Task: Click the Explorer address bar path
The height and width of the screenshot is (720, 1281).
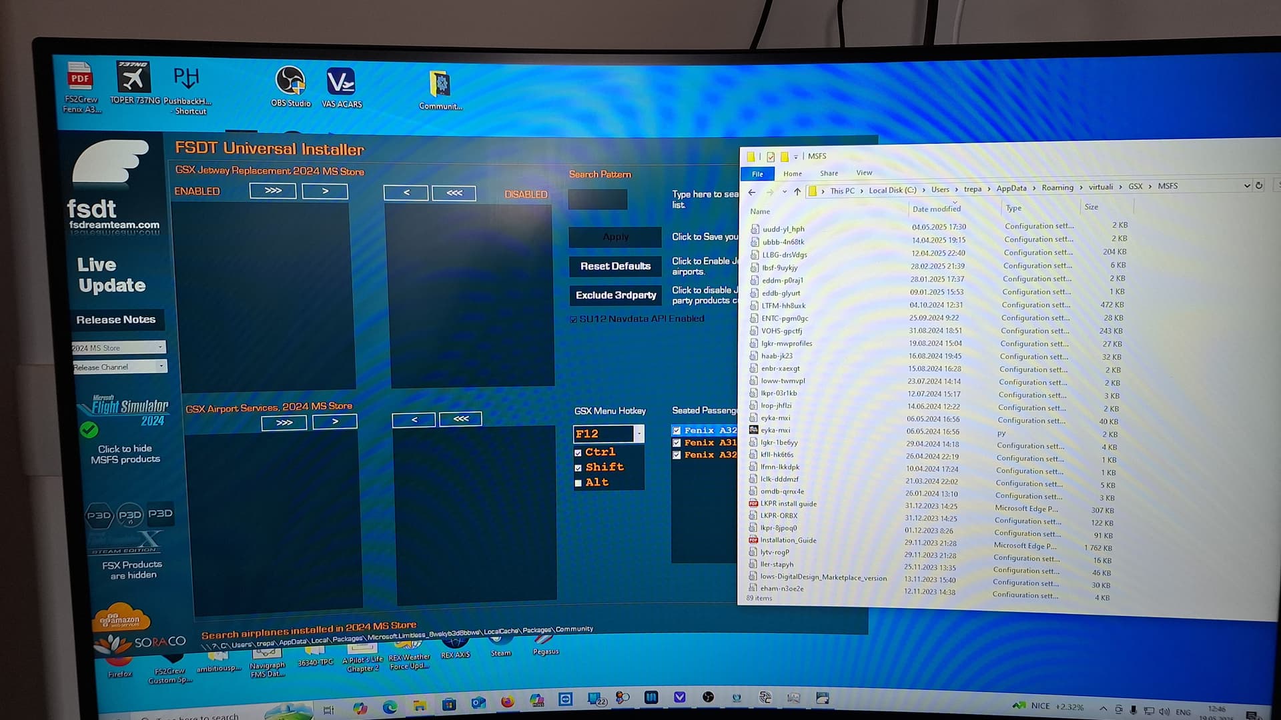Action: click(x=1027, y=188)
